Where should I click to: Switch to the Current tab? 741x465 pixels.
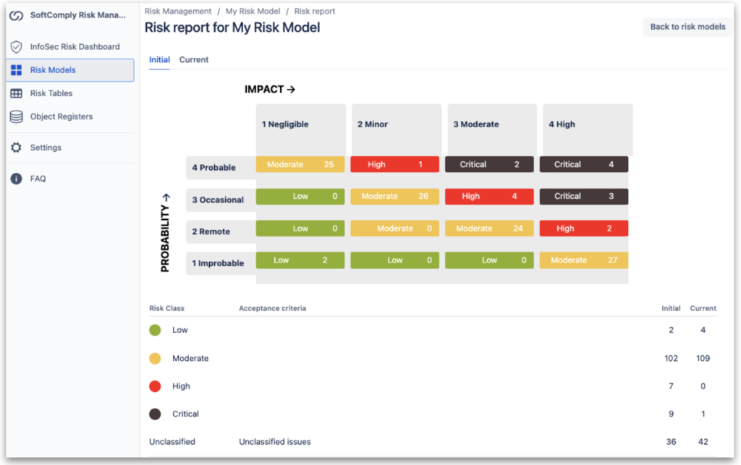coord(193,59)
